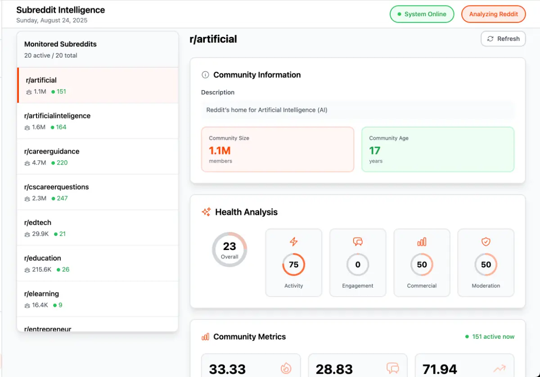Click the chat bubbles Engagement icon
Screen dimensions: 540x377
click(358, 242)
